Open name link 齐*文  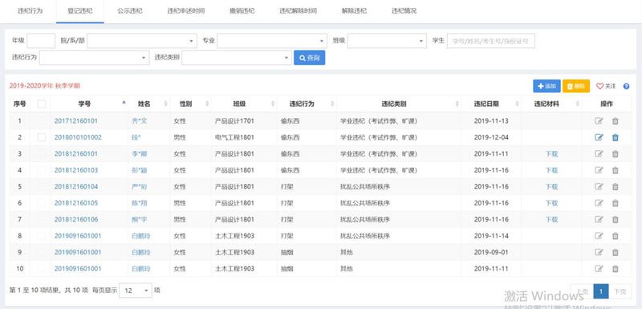139,121
